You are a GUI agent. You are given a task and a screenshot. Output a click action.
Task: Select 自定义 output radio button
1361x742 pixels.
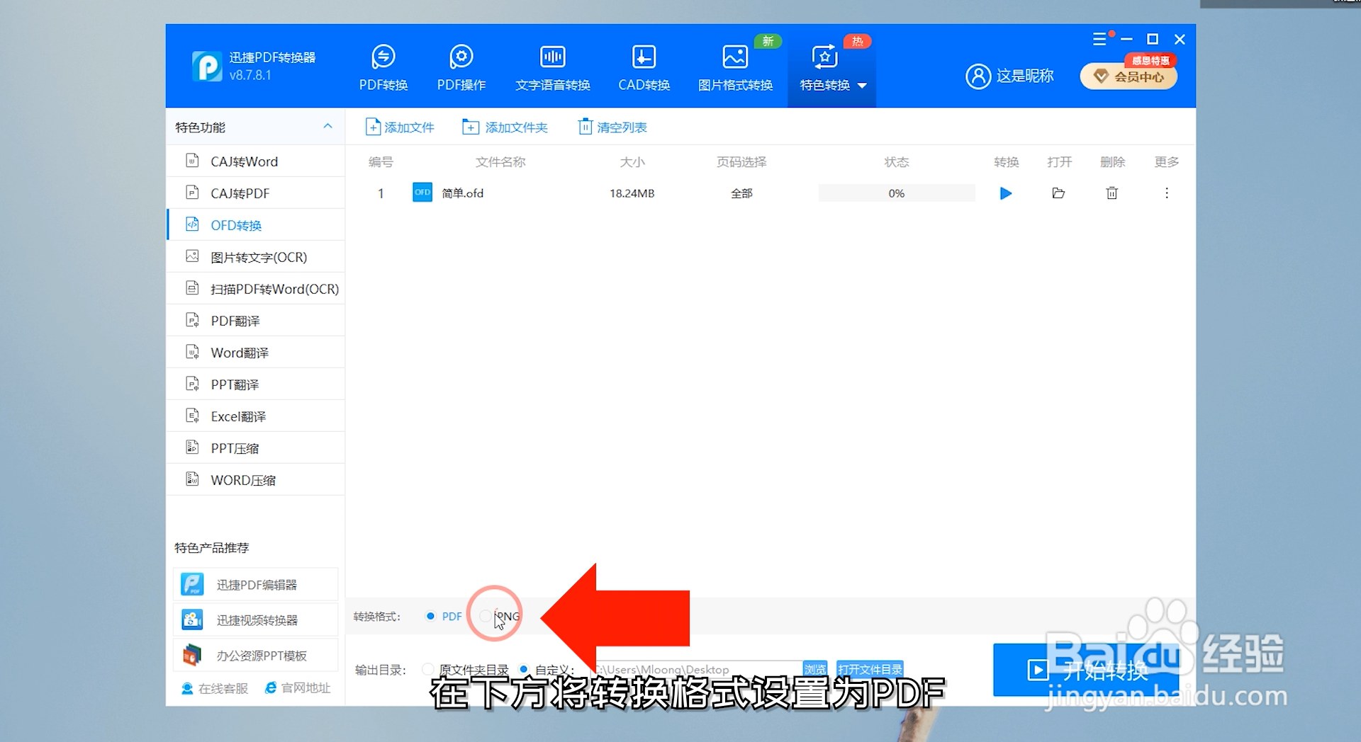point(524,669)
